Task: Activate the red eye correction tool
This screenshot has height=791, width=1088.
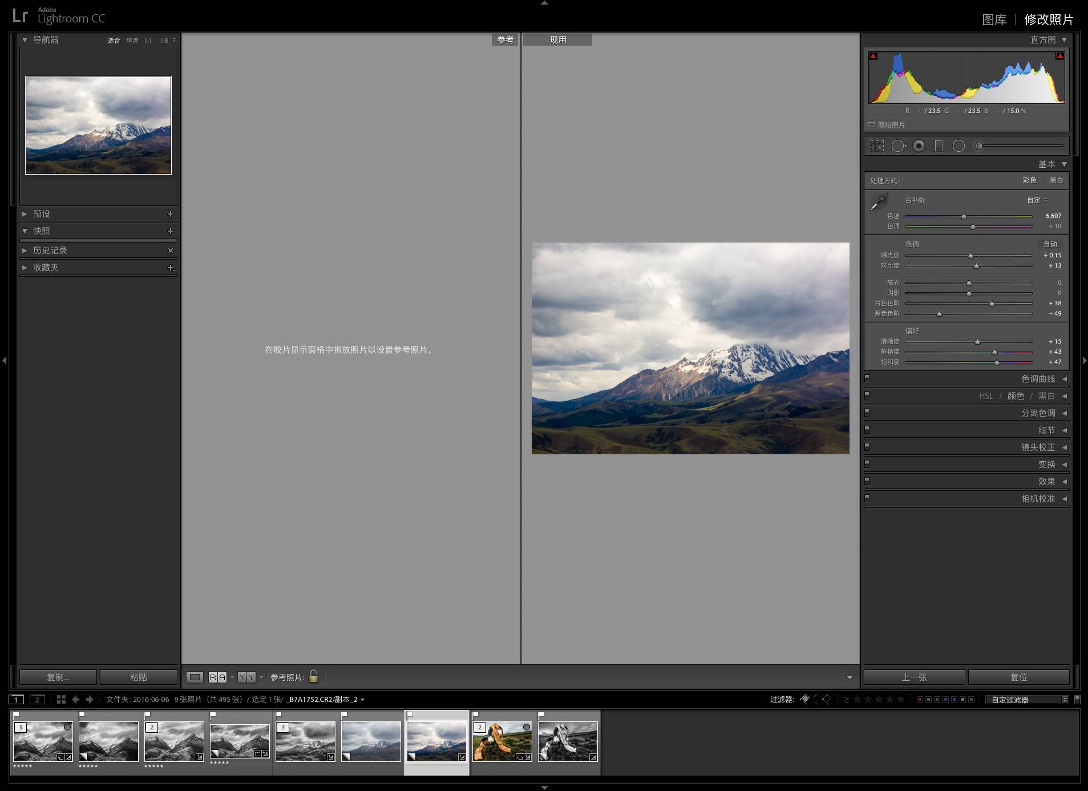Action: pos(919,146)
